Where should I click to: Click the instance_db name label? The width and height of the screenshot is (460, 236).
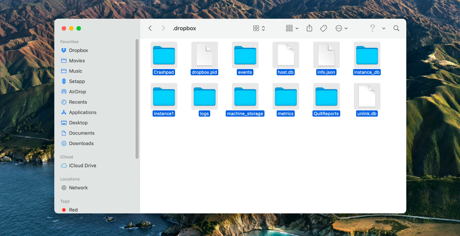(367, 72)
